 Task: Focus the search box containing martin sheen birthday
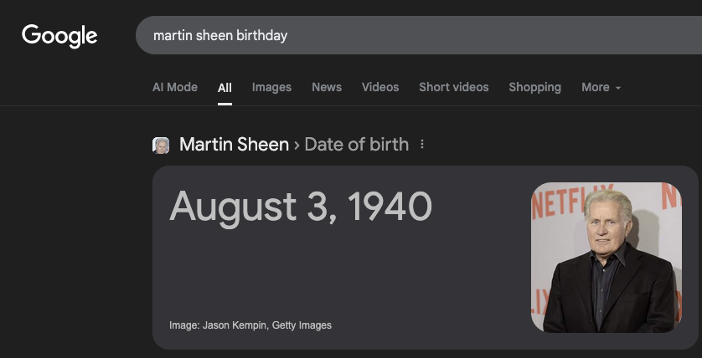click(402, 36)
